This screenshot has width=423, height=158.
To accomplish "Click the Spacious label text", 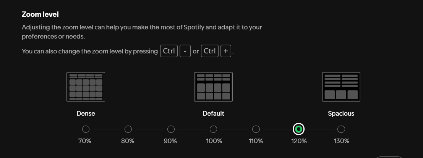I will tap(341, 113).
